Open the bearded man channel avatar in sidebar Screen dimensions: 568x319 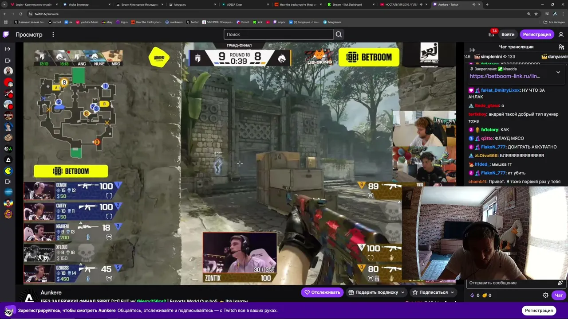8,71
